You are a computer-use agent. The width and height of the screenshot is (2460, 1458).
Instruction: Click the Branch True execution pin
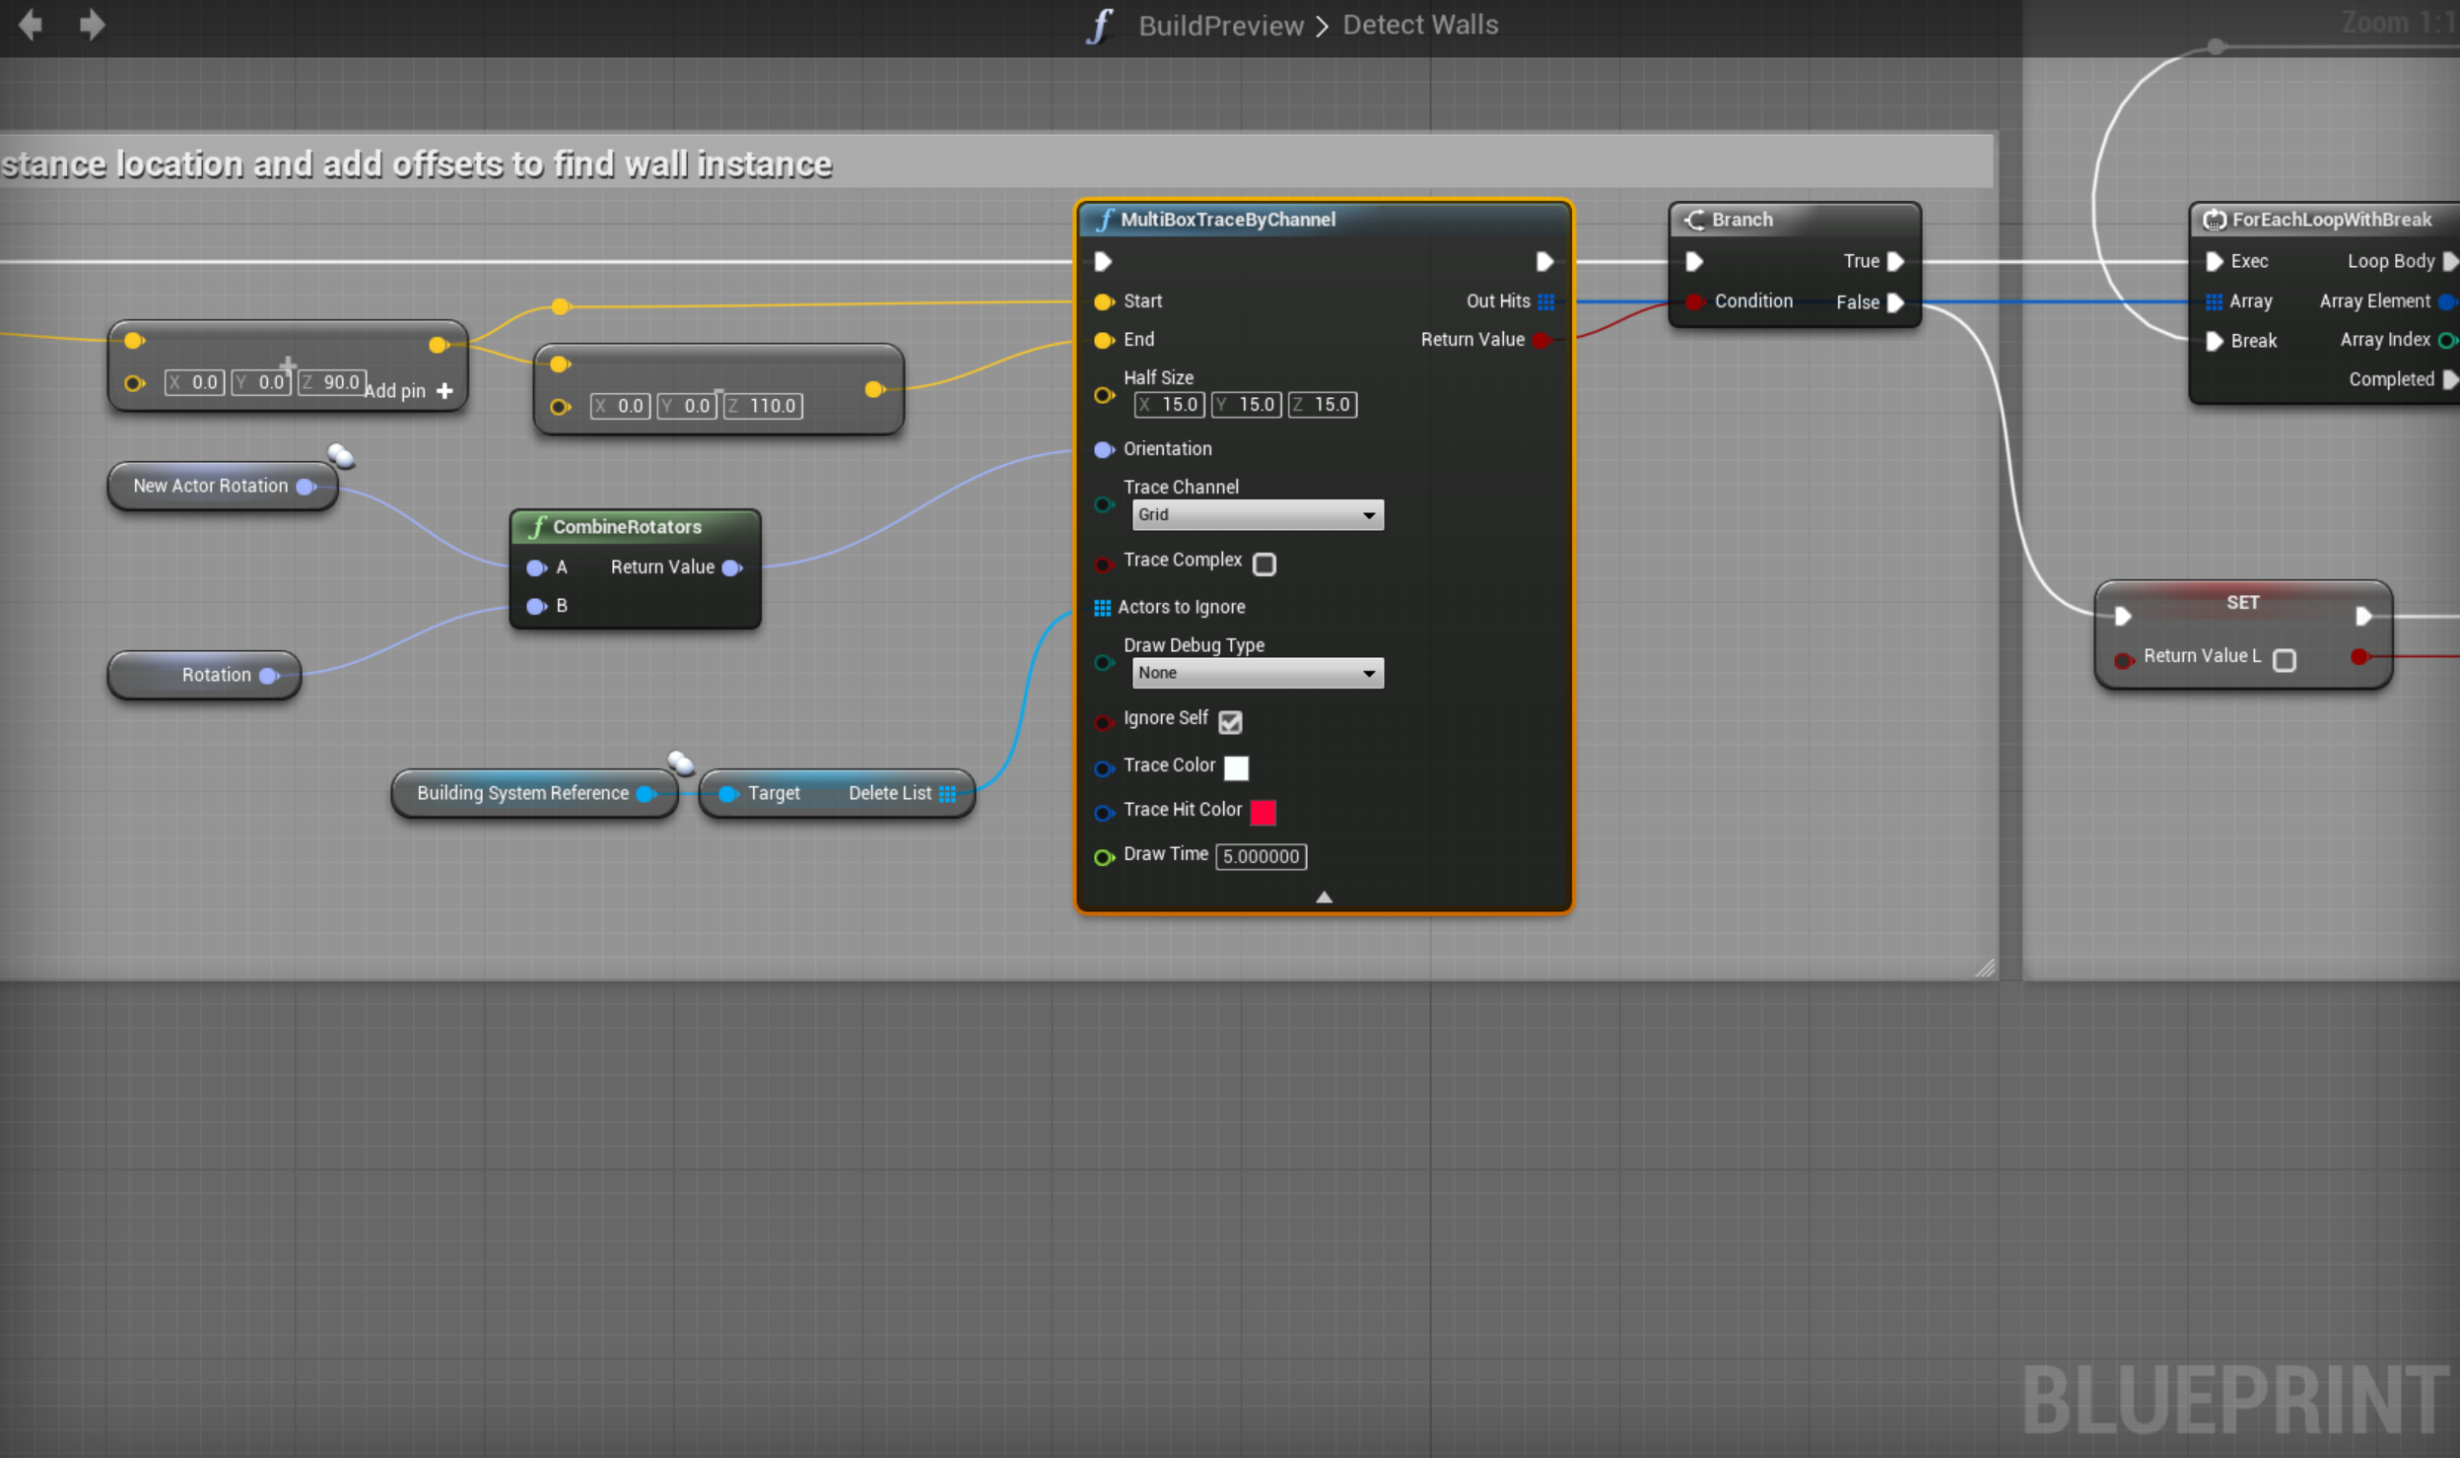point(1894,261)
